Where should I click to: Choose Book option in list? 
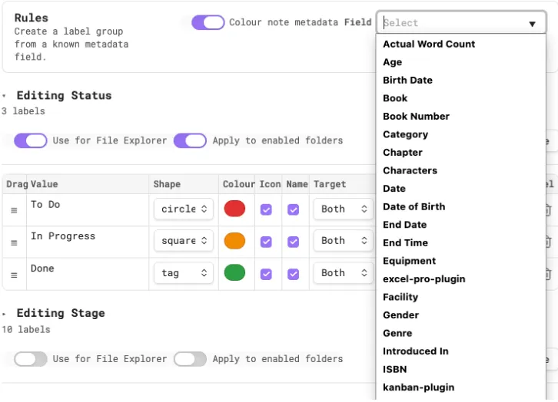[x=461, y=98]
